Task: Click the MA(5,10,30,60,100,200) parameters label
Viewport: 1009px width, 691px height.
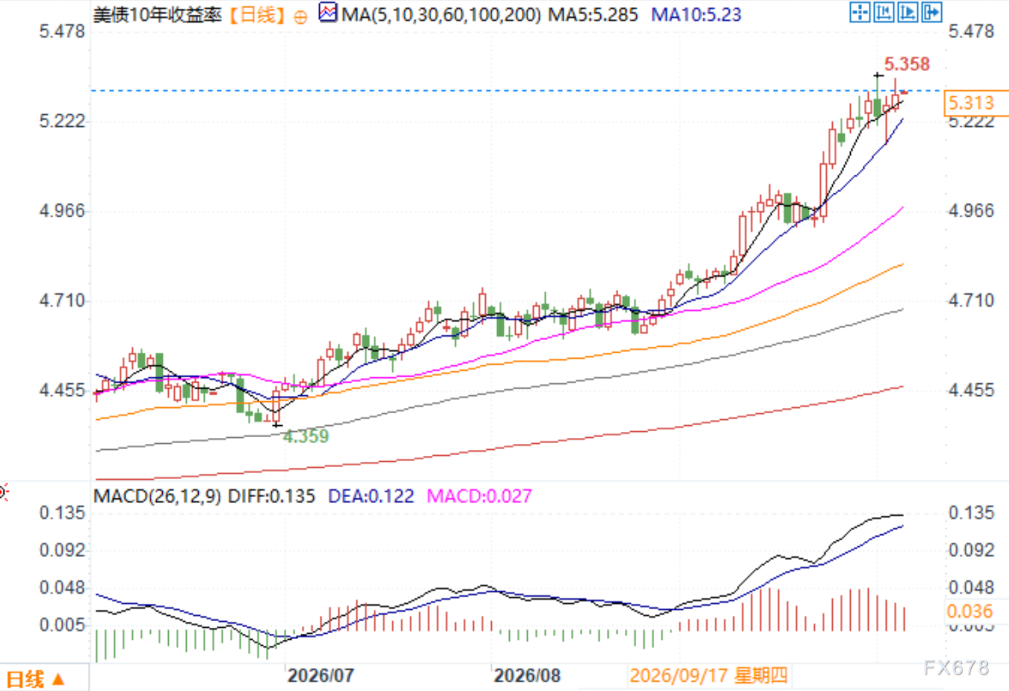Action: tap(441, 15)
